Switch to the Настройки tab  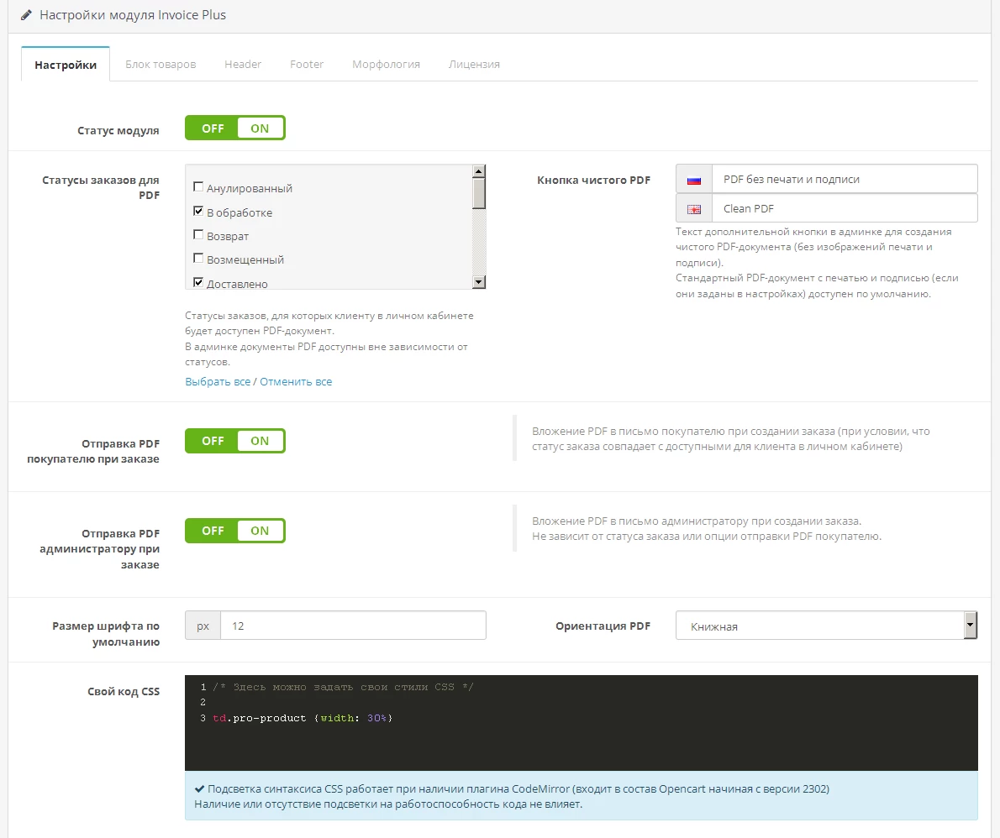[x=66, y=65]
